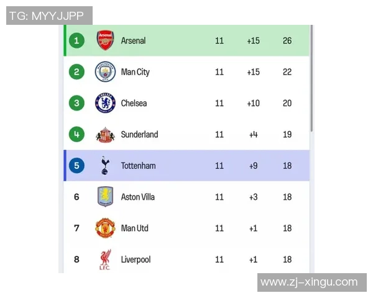The height and width of the screenshot is (298, 373).
Task: Click Arsenal's 26 points value
Action: coord(287,40)
